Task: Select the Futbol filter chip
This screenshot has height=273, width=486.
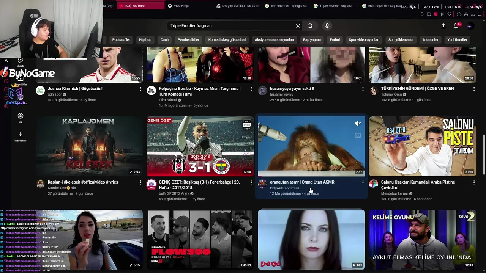Action: pos(335,39)
